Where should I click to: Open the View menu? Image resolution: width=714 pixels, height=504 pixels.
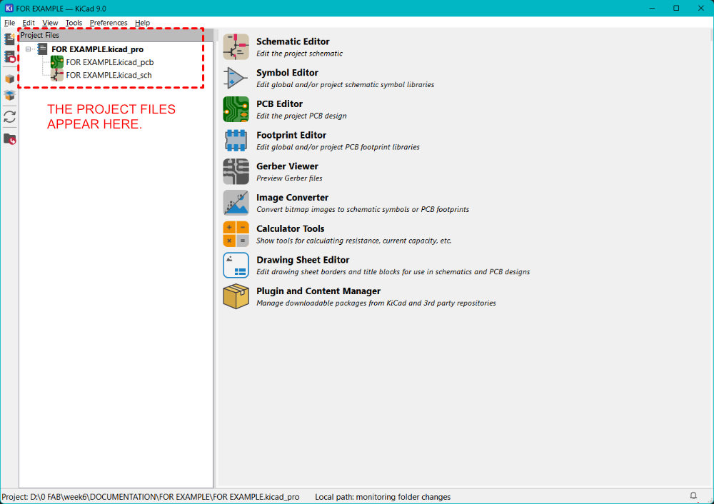click(50, 23)
